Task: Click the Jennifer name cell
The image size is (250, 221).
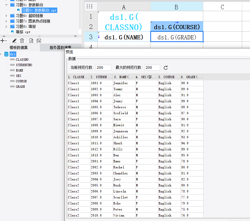Action: [124, 83]
